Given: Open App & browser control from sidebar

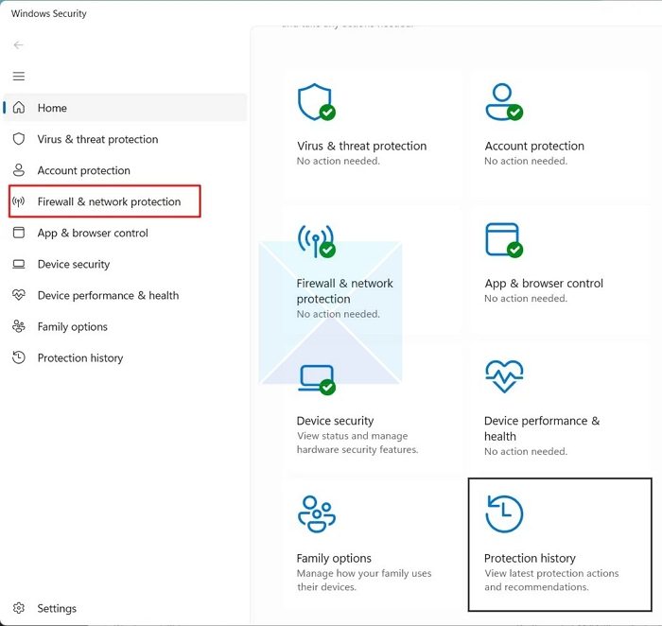Looking at the screenshot, I should click(x=93, y=233).
